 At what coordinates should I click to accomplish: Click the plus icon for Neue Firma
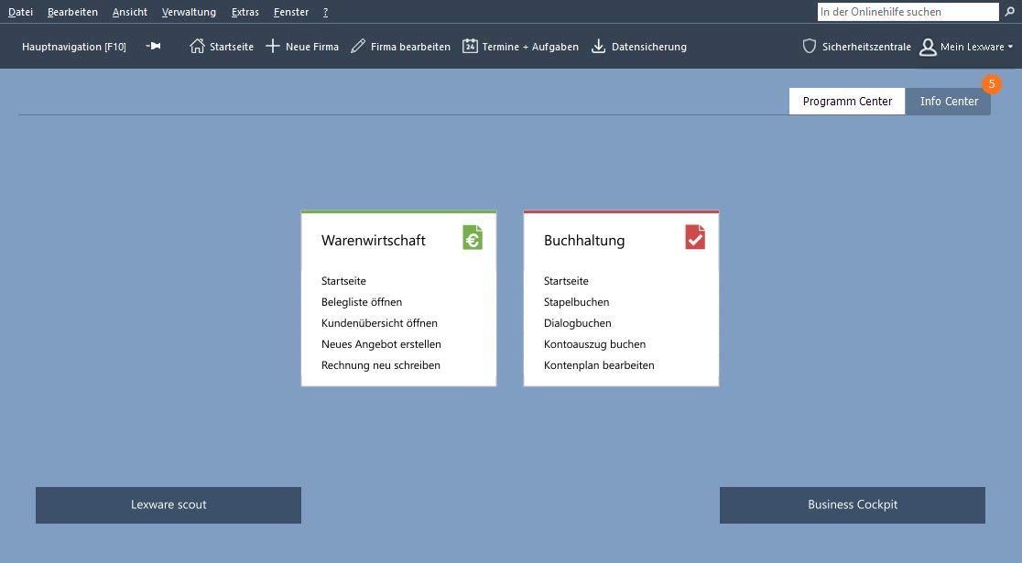tap(273, 46)
